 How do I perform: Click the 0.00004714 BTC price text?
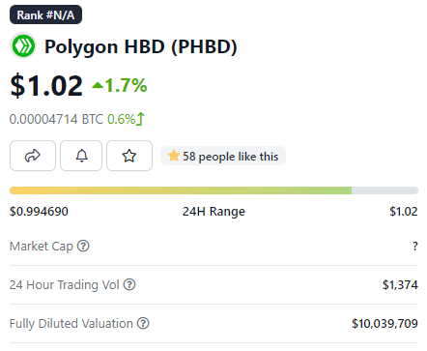[x=56, y=119]
